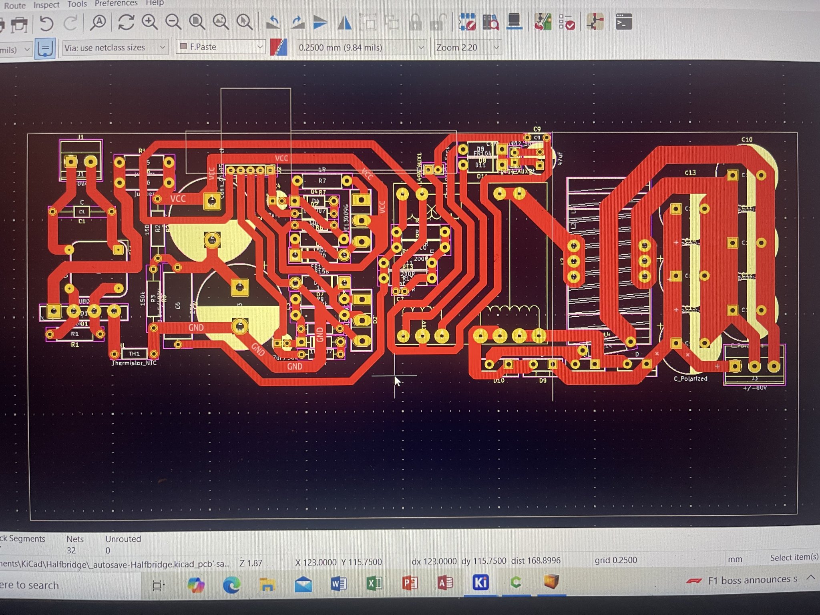
Task: Open the 0.2500 mm grid dropdown
Action: click(361, 48)
